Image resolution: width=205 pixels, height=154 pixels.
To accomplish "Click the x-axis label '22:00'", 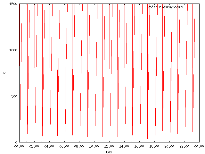I will (184, 146).
